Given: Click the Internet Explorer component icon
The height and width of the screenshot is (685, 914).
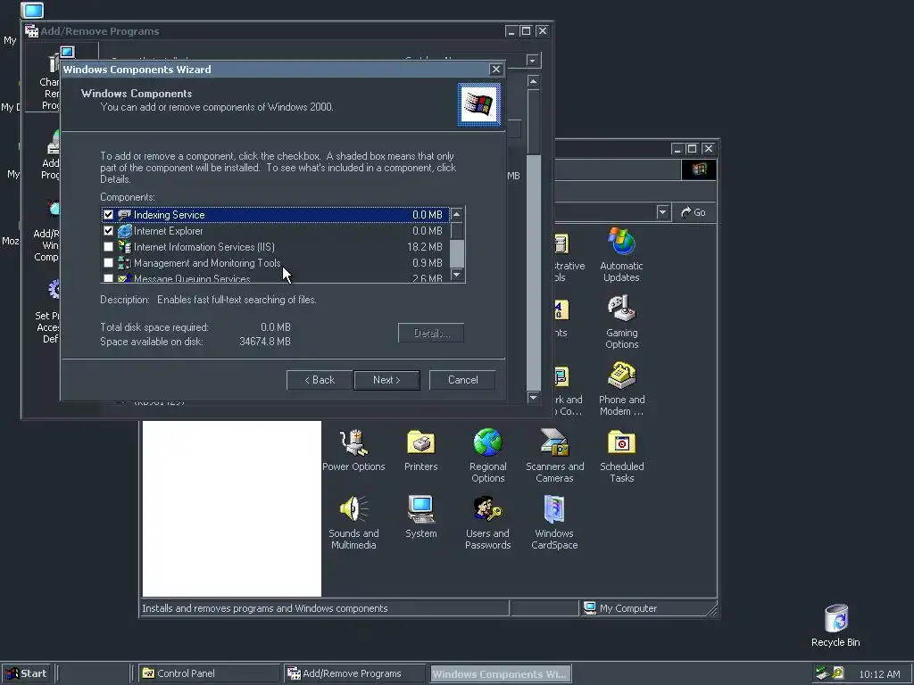Looking at the screenshot, I should pos(124,231).
